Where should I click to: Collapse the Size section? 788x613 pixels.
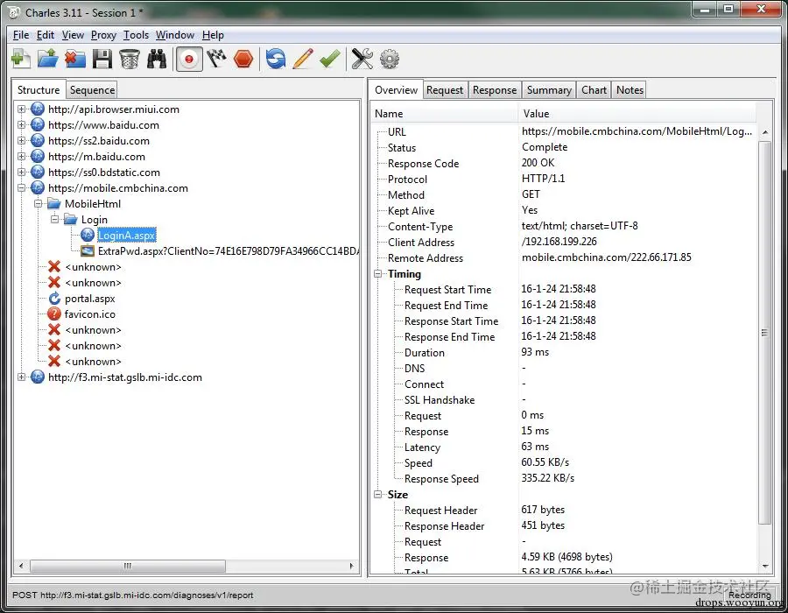point(378,495)
